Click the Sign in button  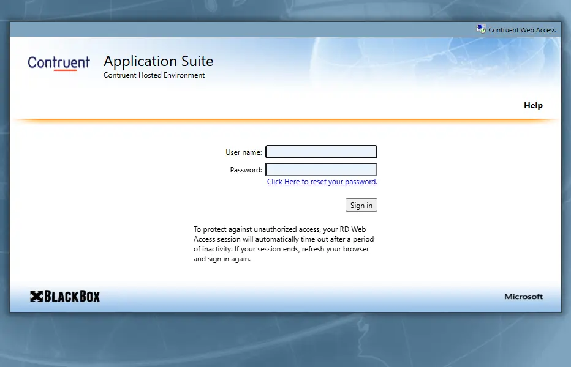(361, 205)
